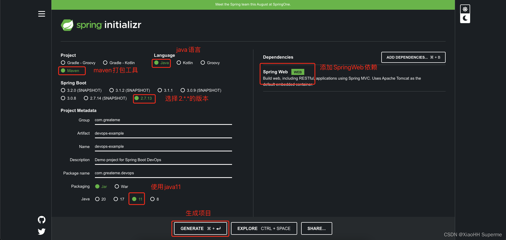Select Java version 17
This screenshot has height=240, width=506.
[x=119, y=199]
